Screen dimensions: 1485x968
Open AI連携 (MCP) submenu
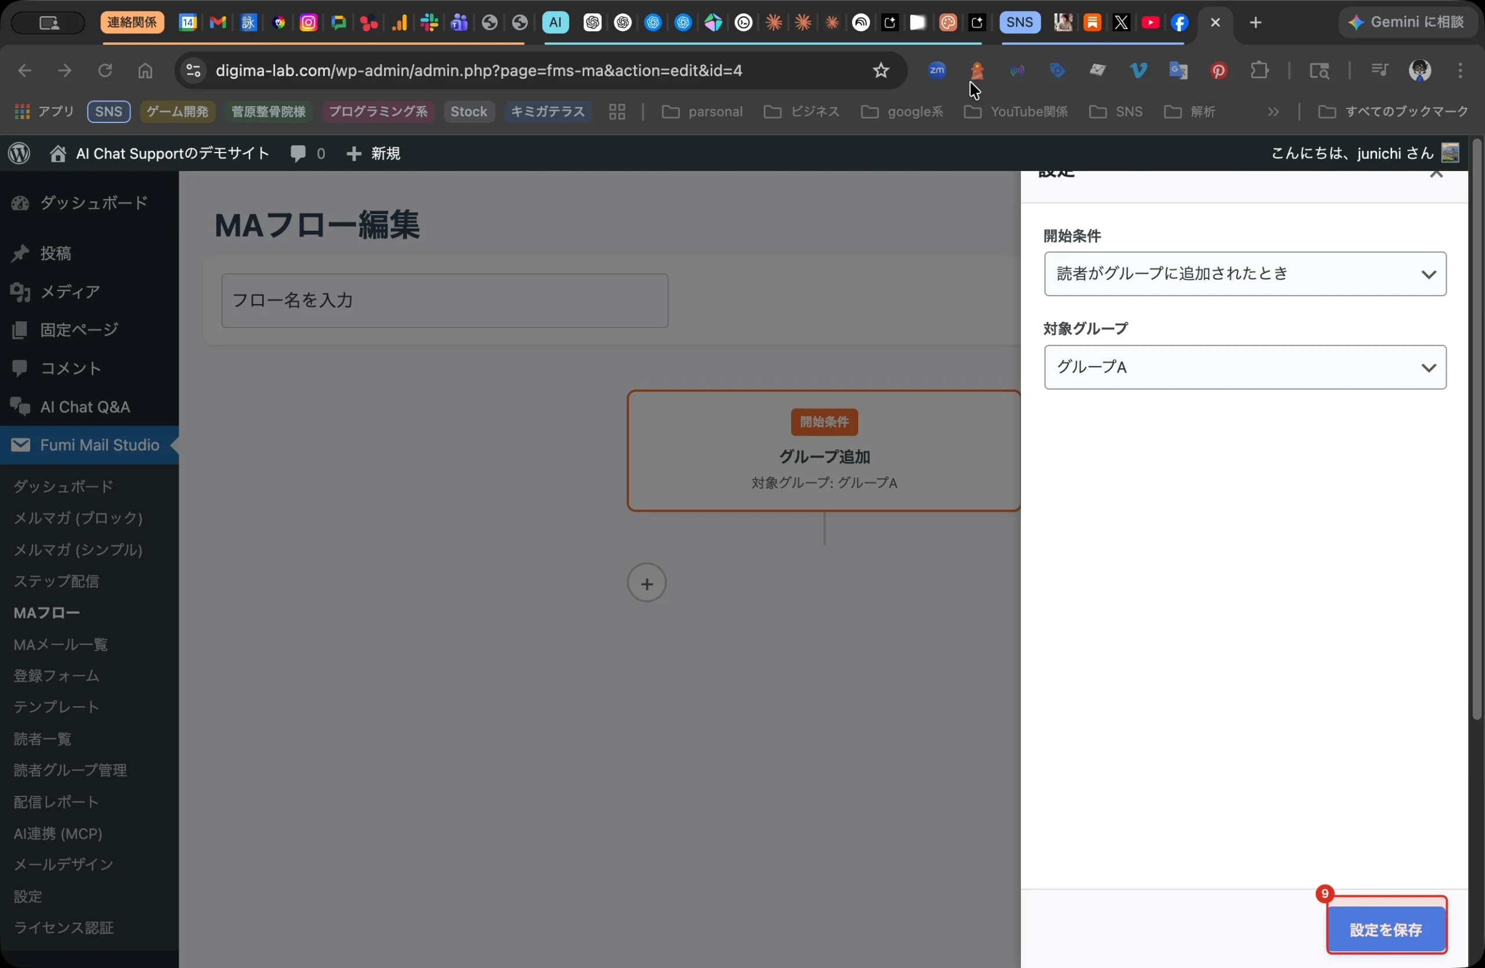(58, 833)
